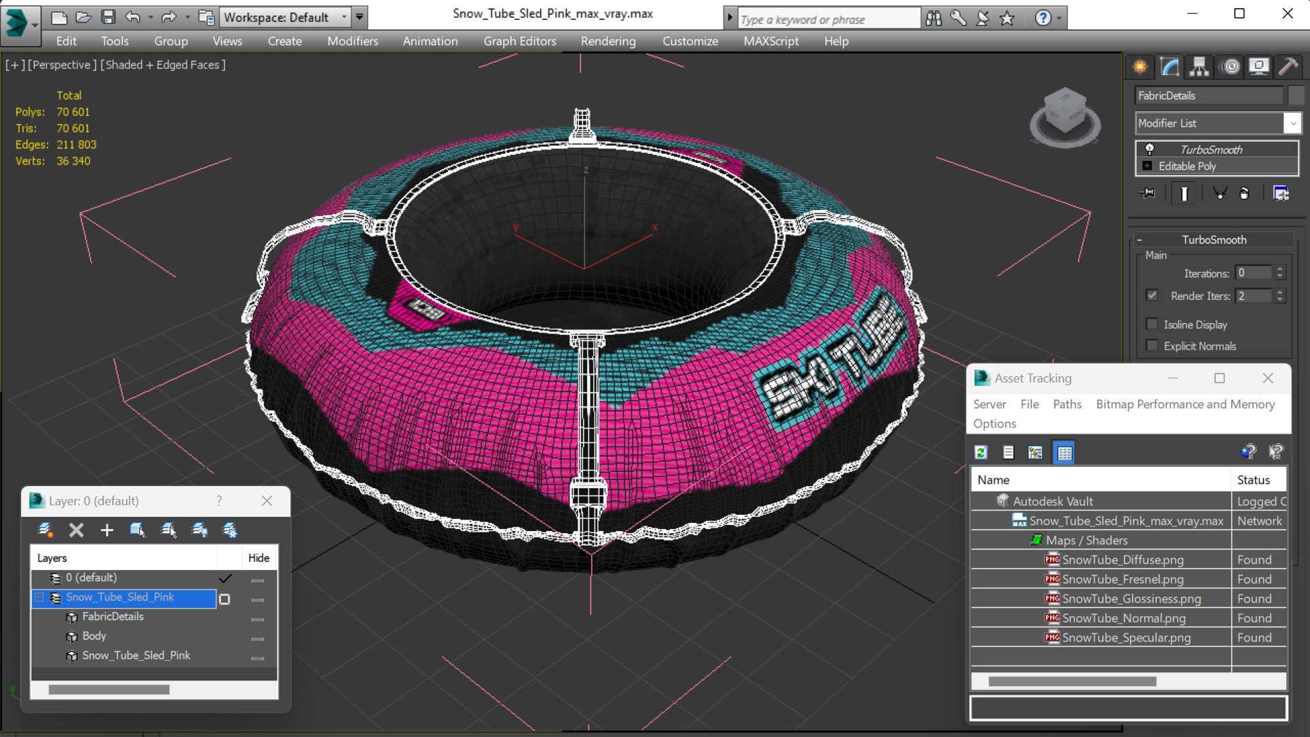This screenshot has width=1310, height=737.
Task: Open the Modify command panel tab
Action: coord(1170,66)
